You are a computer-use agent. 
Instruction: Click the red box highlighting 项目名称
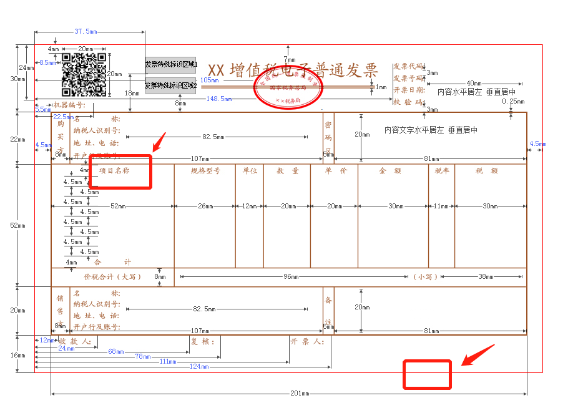[x=120, y=172]
